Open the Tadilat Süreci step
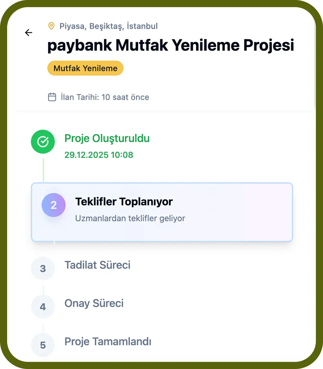Screen dimensions: 323x369 (x=97, y=265)
